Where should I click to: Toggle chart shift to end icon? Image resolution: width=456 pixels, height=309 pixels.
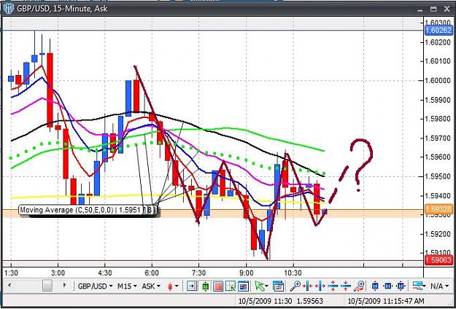pyautogui.click(x=192, y=286)
